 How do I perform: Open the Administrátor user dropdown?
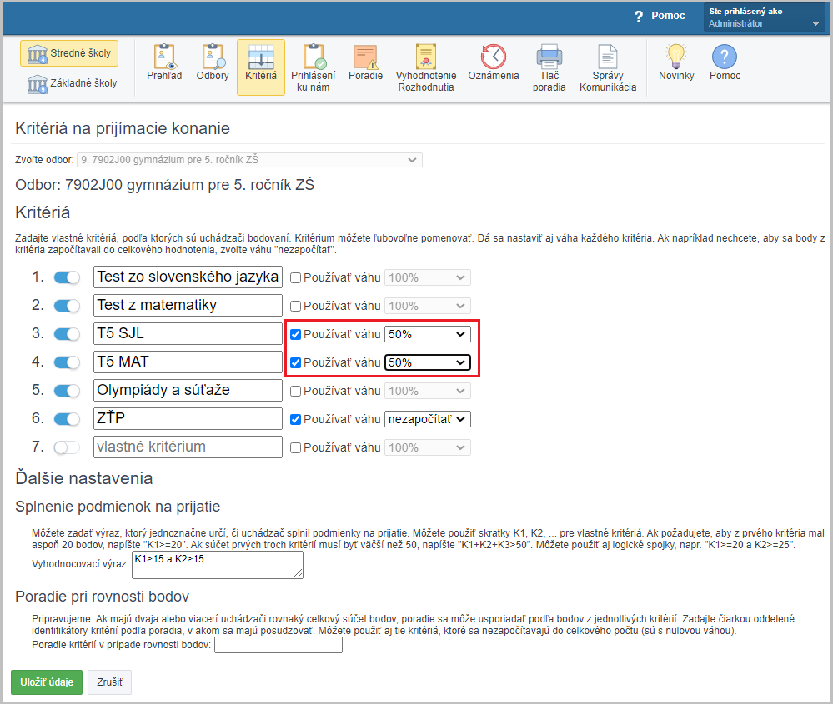pos(765,18)
